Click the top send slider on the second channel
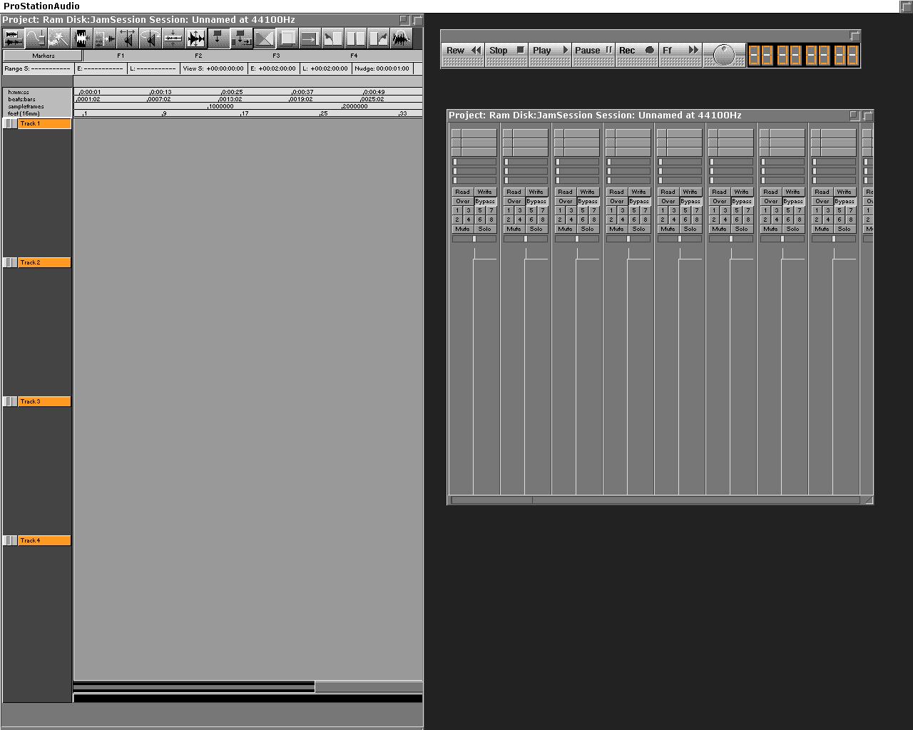 pos(526,162)
